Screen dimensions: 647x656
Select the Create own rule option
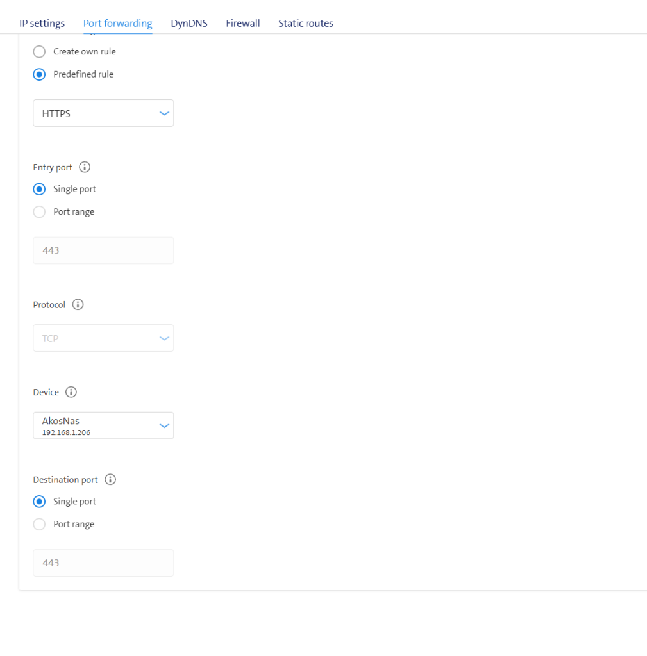[x=40, y=51]
